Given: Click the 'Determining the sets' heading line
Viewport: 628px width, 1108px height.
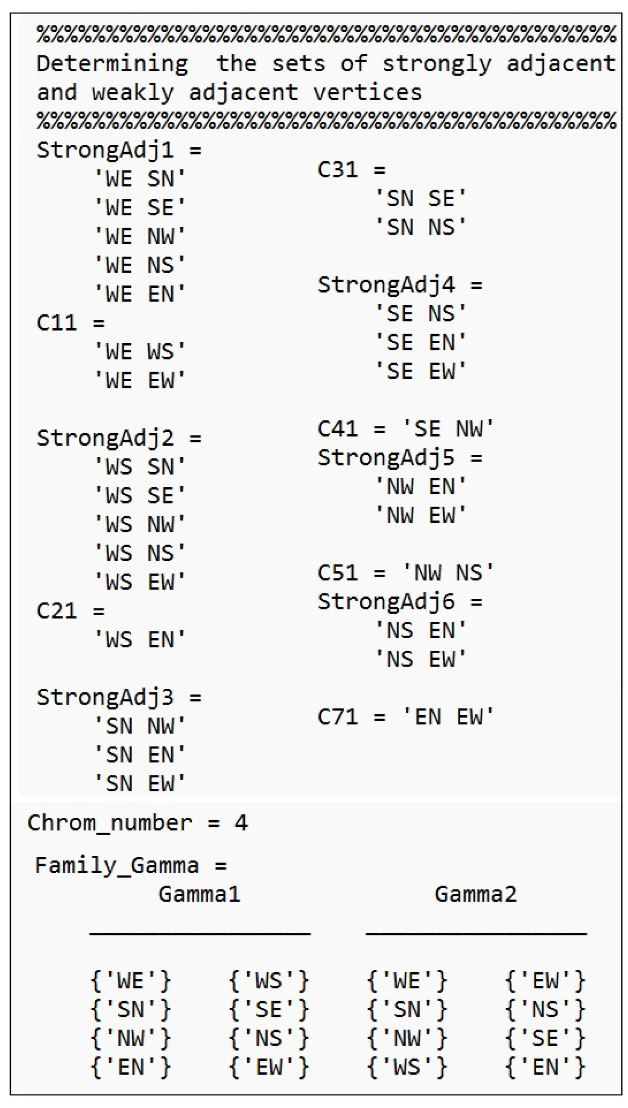Looking at the screenshot, I should [x=326, y=64].
